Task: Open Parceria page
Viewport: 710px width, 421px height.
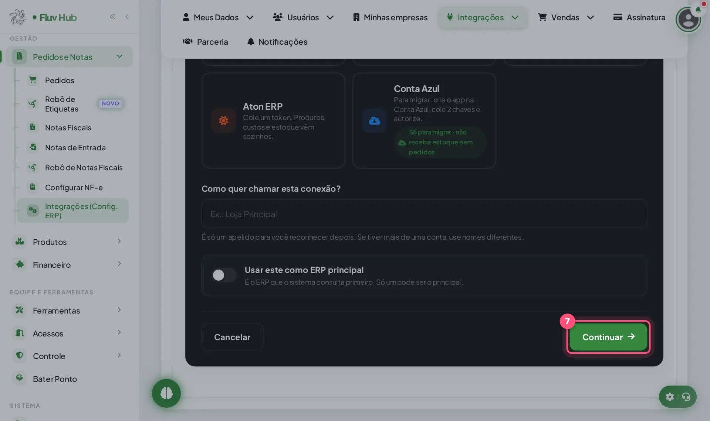Action: 205,42
